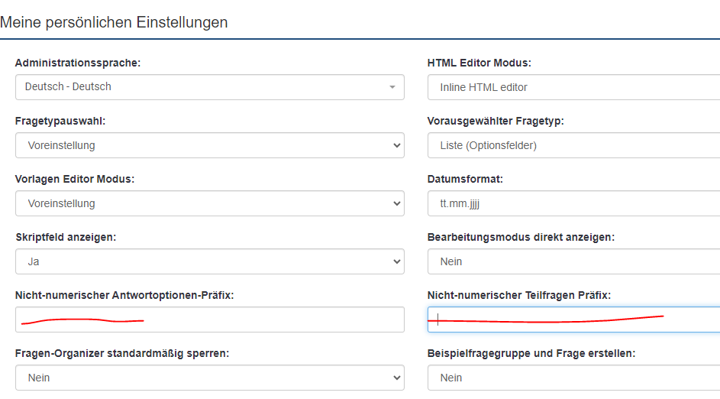Open the Administrationssprache language dropdown
720x399 pixels.
[x=209, y=87]
